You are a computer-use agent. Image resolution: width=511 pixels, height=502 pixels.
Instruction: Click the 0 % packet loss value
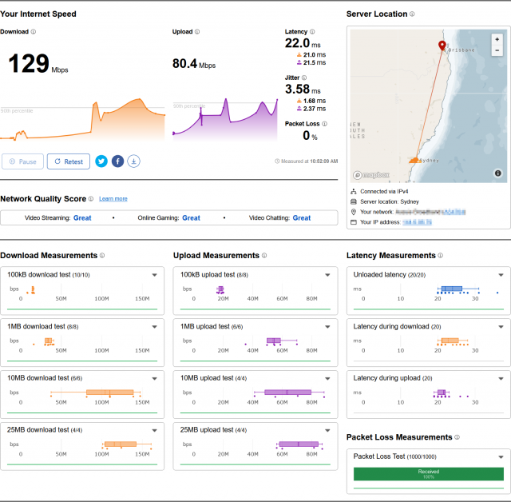pyautogui.click(x=310, y=135)
